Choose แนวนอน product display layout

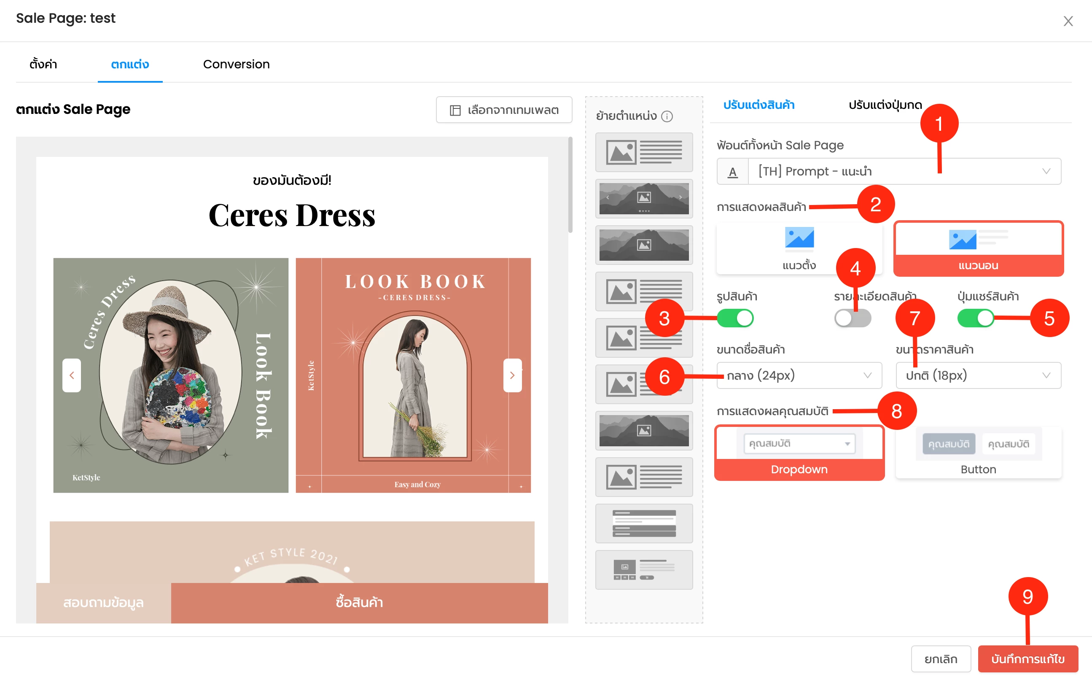pos(978,248)
